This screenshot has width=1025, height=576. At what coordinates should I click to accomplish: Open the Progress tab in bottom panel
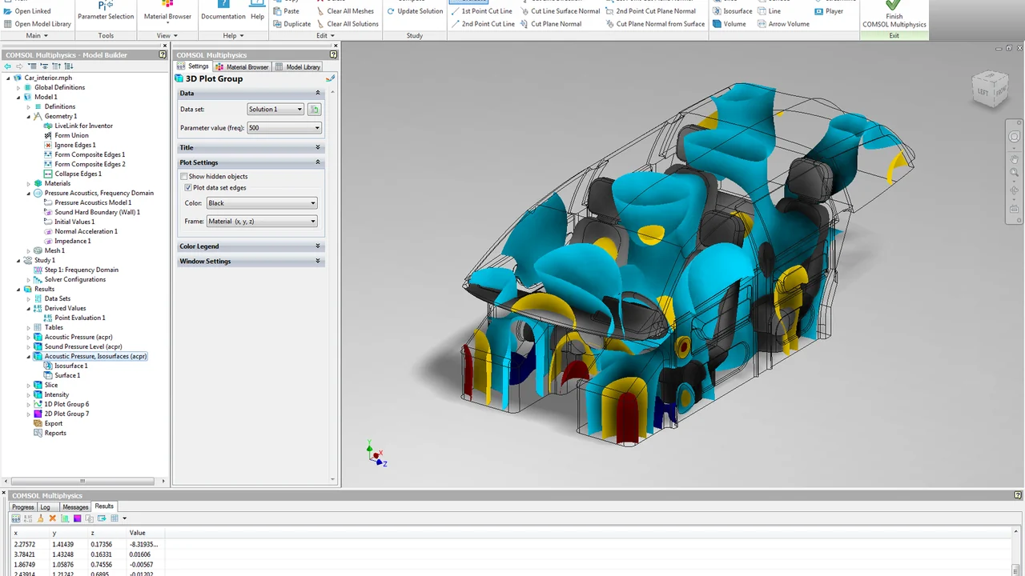22,507
